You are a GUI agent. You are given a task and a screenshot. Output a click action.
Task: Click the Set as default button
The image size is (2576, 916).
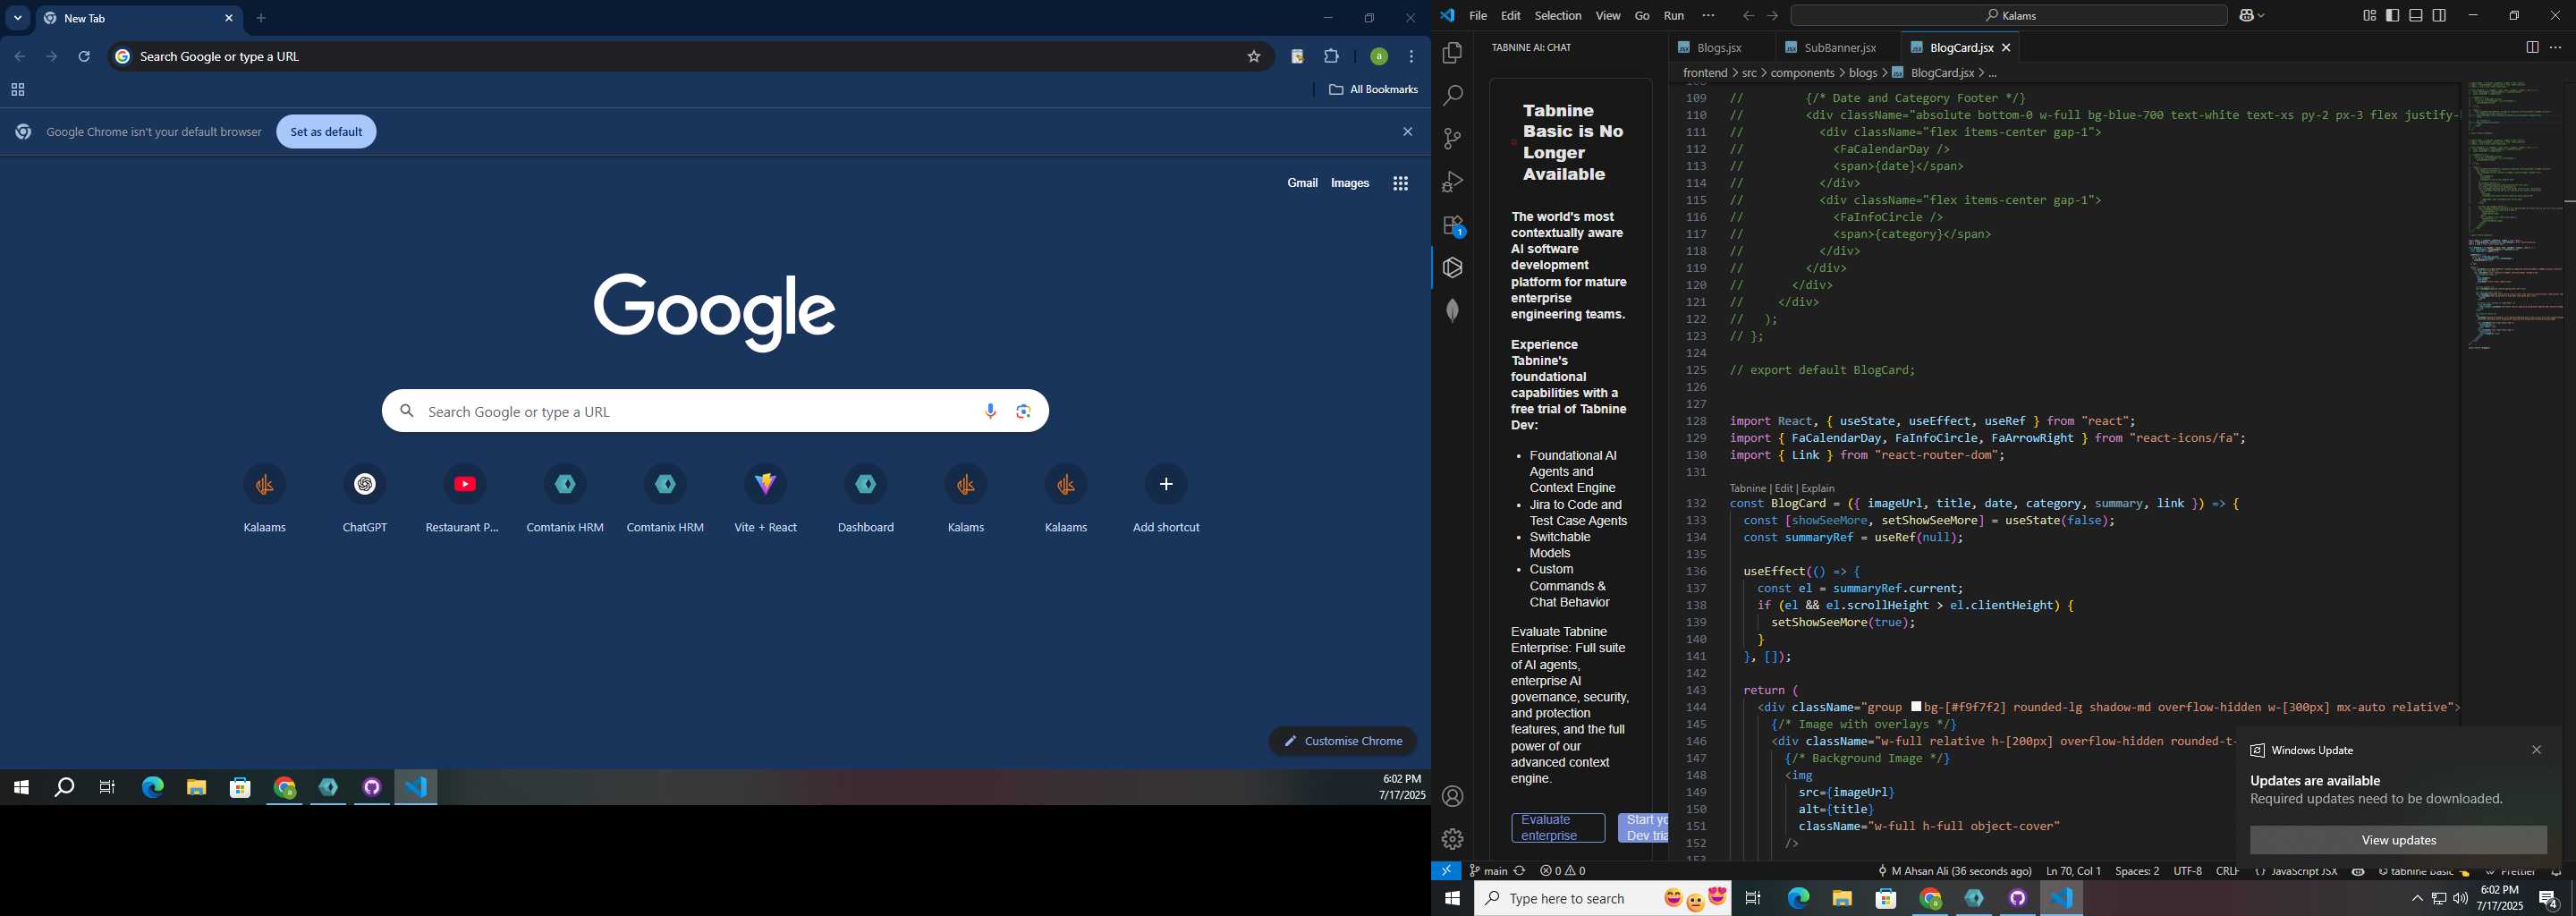(326, 132)
